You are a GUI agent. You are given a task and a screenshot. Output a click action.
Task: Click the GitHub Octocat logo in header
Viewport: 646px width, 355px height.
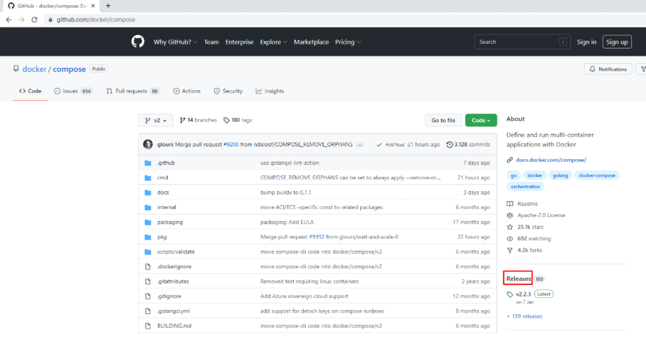click(137, 42)
